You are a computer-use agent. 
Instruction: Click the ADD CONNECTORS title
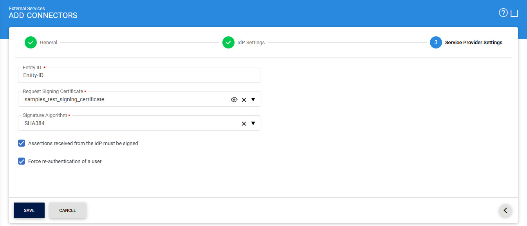pos(43,16)
